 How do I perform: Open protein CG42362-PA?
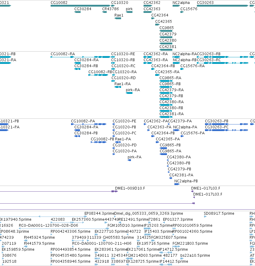pyautogui.click(x=156, y=121)
